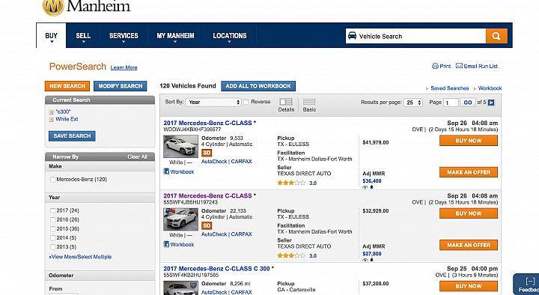Click the Email Run List envelope icon
Screen dimensions: 539x295
pos(459,66)
